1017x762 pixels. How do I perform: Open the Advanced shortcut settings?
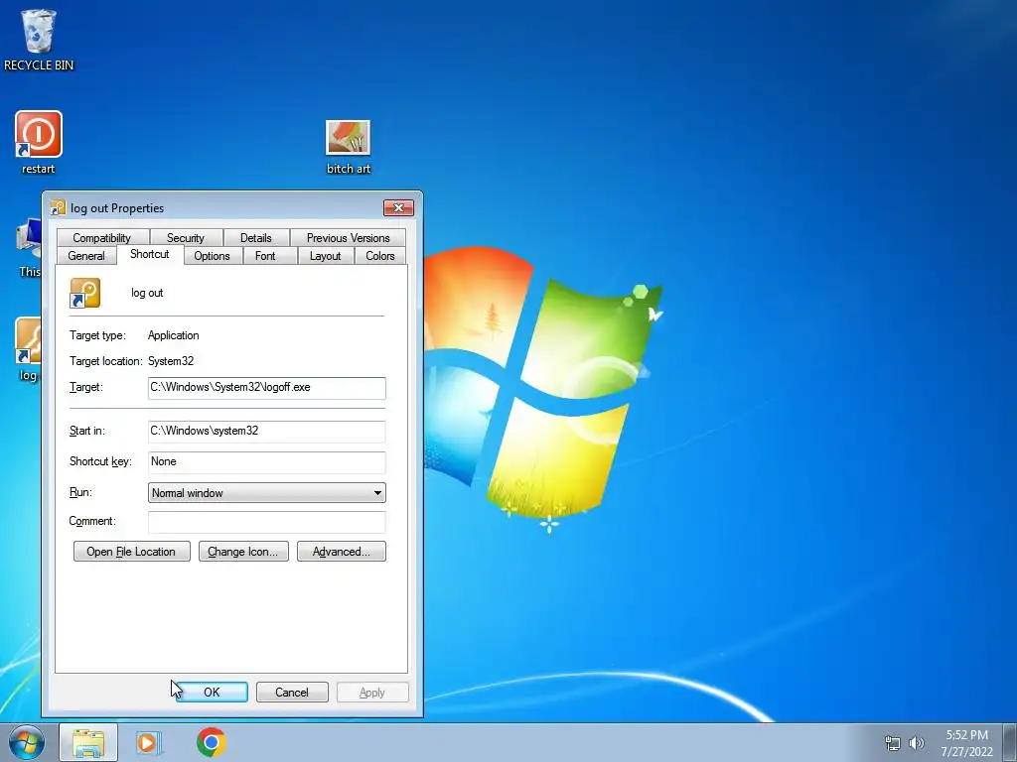(342, 552)
